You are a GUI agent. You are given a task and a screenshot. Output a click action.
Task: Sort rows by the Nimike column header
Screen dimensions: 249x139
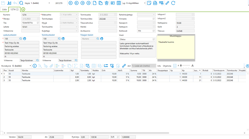[37, 71]
